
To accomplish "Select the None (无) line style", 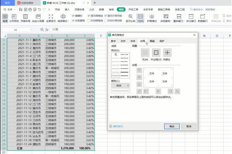I will (x=116, y=55).
